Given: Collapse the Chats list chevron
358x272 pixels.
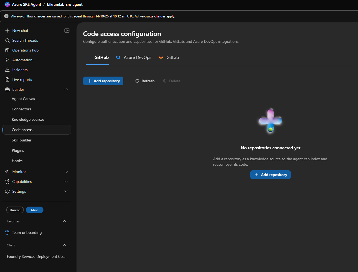Looking at the screenshot, I should pos(64,245).
